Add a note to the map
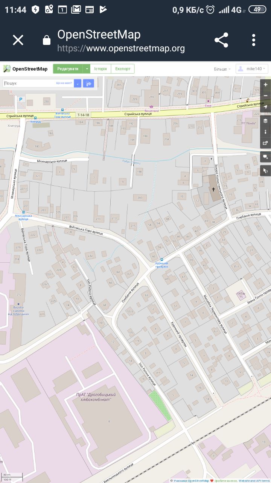 tap(265, 157)
